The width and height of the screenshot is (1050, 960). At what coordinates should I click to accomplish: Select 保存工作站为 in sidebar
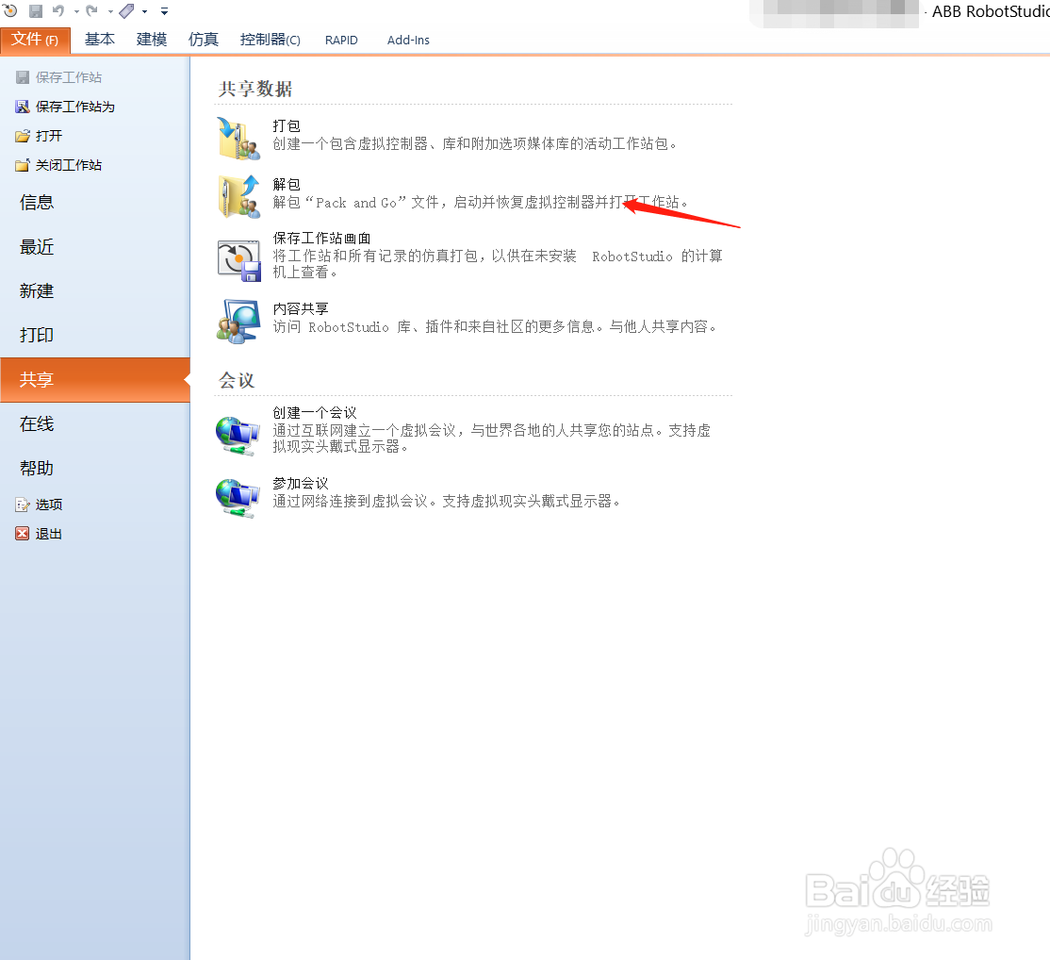click(x=75, y=108)
